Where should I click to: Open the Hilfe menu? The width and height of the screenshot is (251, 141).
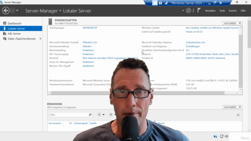243,11
